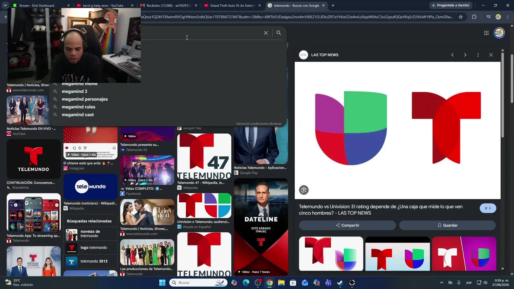The image size is (514, 289).
Task: Click the Guardar button
Action: point(447,226)
